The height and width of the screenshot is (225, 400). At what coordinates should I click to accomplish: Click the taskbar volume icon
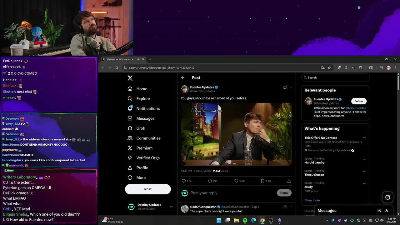[x=382, y=220]
